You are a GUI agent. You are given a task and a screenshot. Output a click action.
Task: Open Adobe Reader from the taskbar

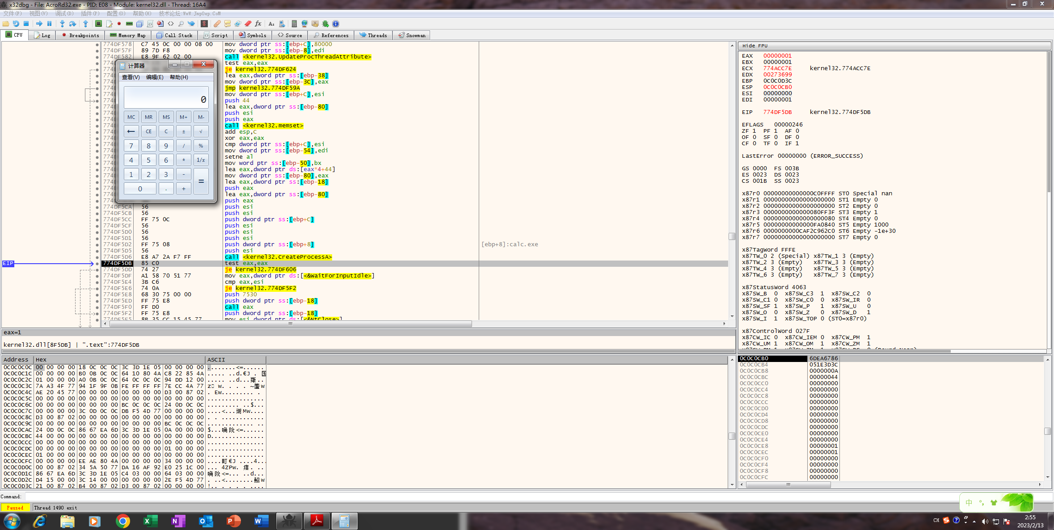pyautogui.click(x=317, y=521)
